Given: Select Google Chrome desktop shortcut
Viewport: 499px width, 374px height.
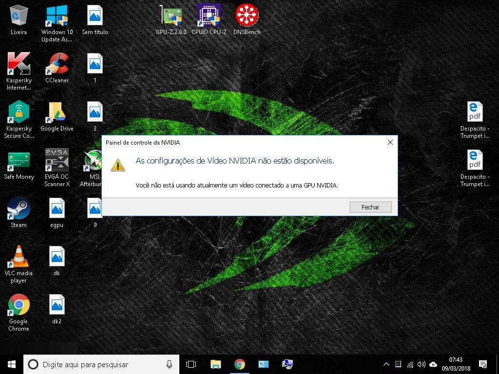Looking at the screenshot, I should coord(19,313).
